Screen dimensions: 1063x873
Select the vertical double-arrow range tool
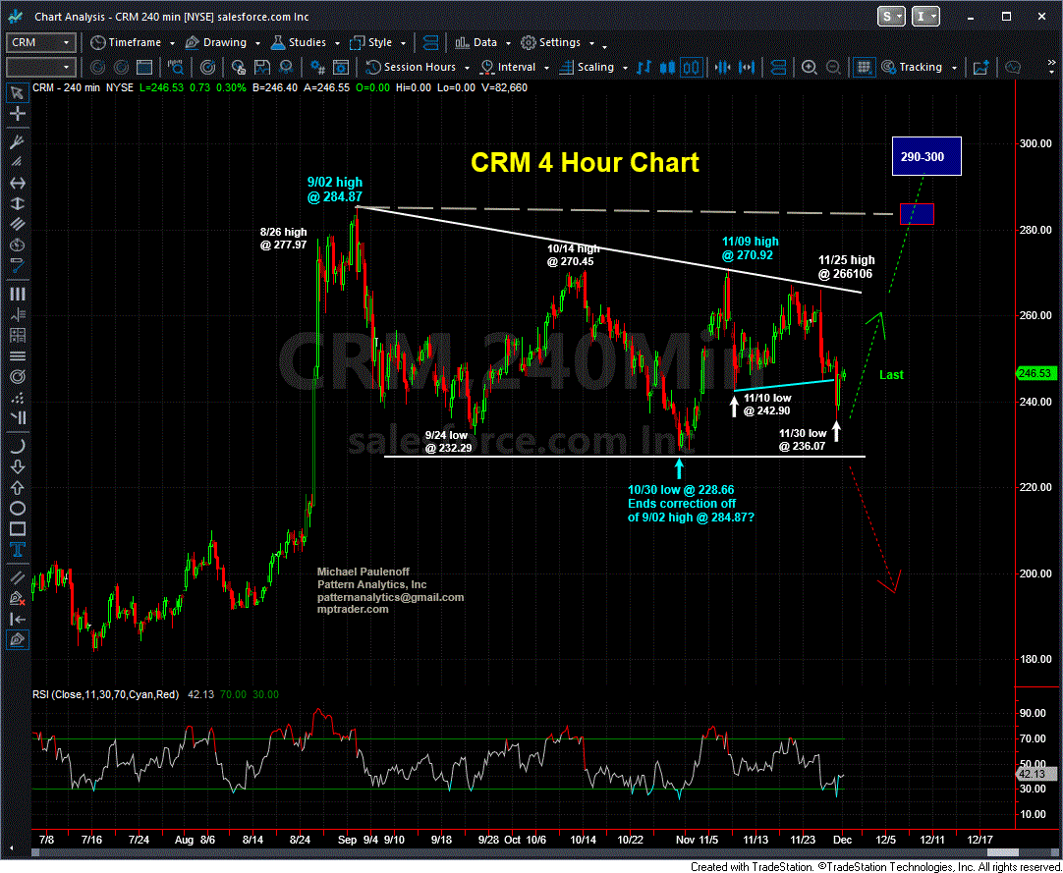(19, 204)
